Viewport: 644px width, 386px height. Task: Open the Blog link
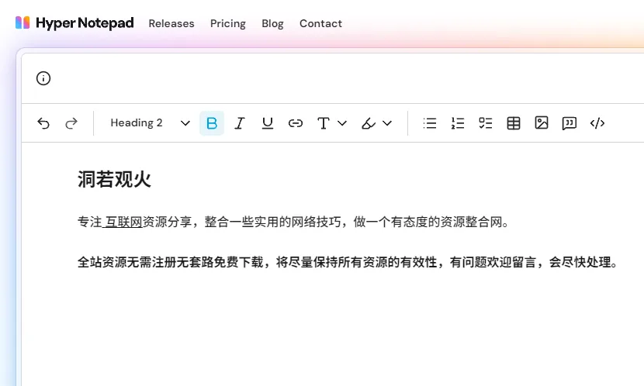tap(272, 24)
